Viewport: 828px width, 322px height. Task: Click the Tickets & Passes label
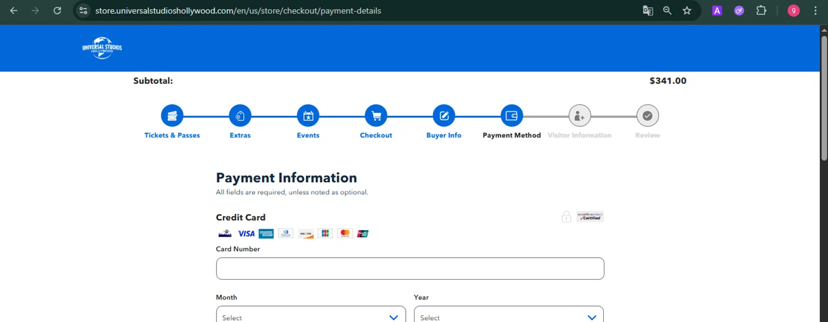pyautogui.click(x=172, y=135)
